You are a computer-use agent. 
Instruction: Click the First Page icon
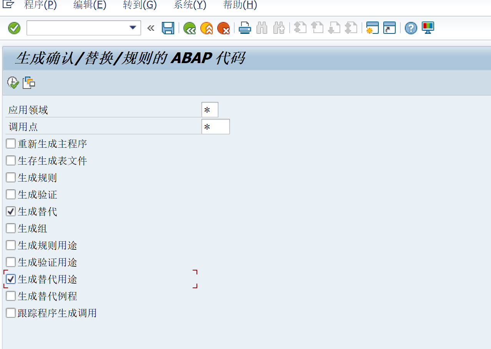(300, 28)
